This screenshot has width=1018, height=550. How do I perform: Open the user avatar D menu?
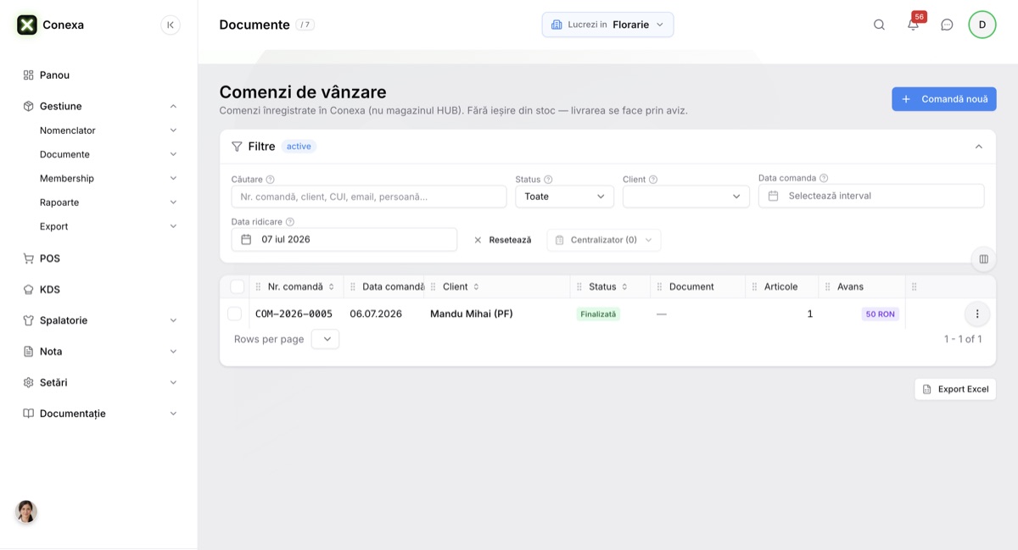coord(982,25)
